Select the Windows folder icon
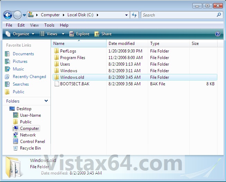 [56, 71]
